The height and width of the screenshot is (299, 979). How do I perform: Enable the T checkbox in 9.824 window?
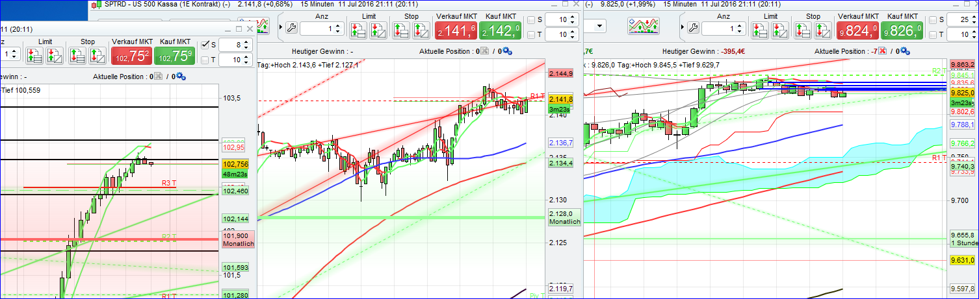point(933,35)
